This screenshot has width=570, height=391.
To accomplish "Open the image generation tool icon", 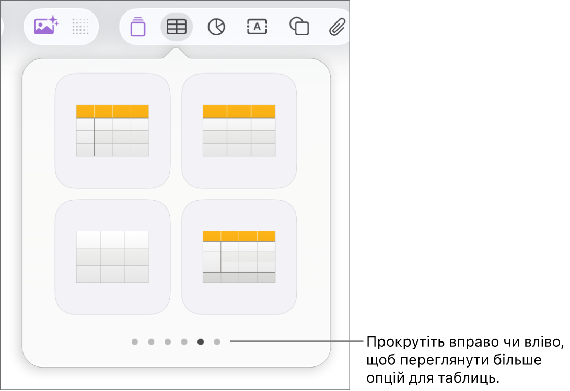I will [46, 26].
